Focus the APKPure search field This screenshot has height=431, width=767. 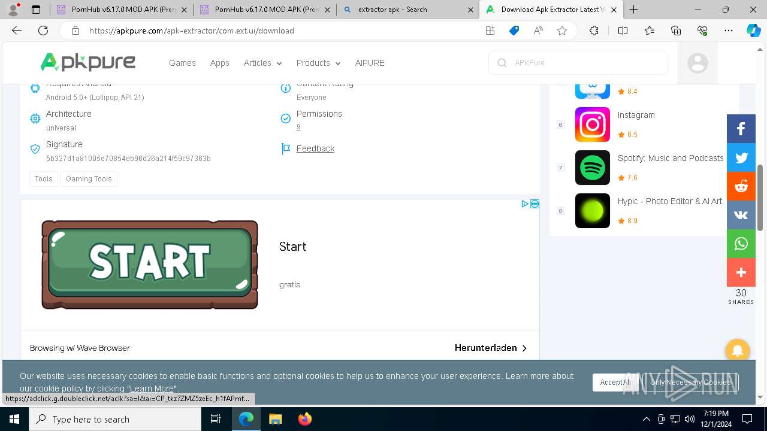[x=578, y=63]
